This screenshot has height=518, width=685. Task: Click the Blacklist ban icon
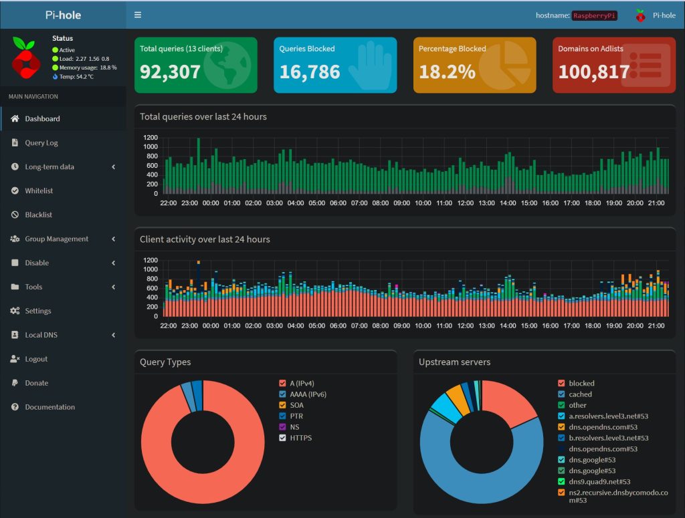pos(15,215)
